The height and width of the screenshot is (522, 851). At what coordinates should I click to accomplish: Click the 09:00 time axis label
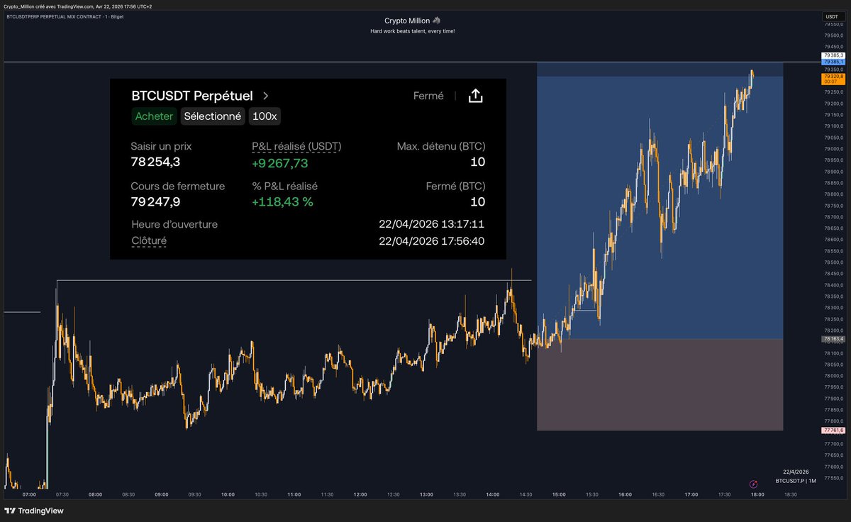[162, 495]
